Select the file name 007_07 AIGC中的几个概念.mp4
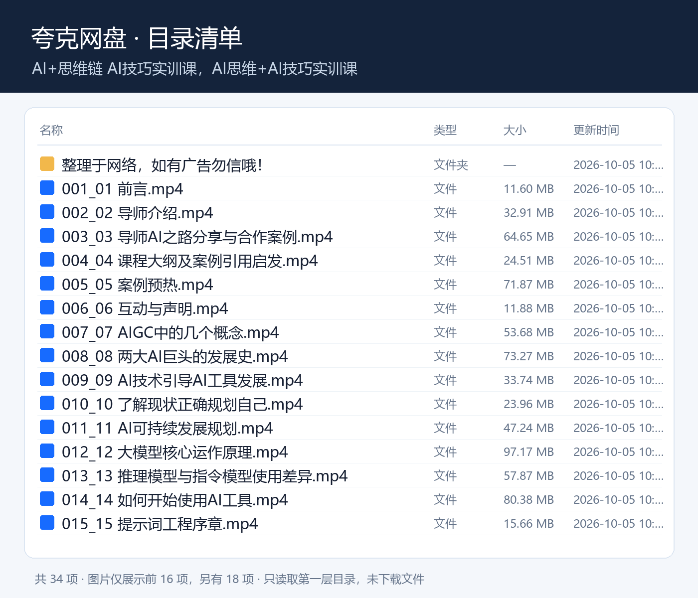 (x=171, y=332)
